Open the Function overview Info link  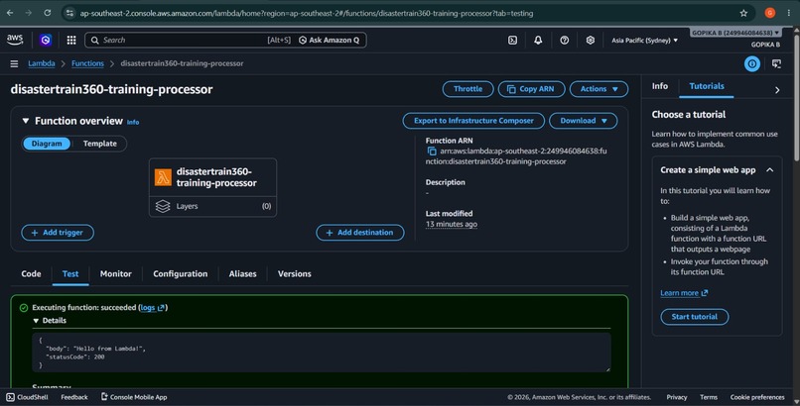(133, 122)
